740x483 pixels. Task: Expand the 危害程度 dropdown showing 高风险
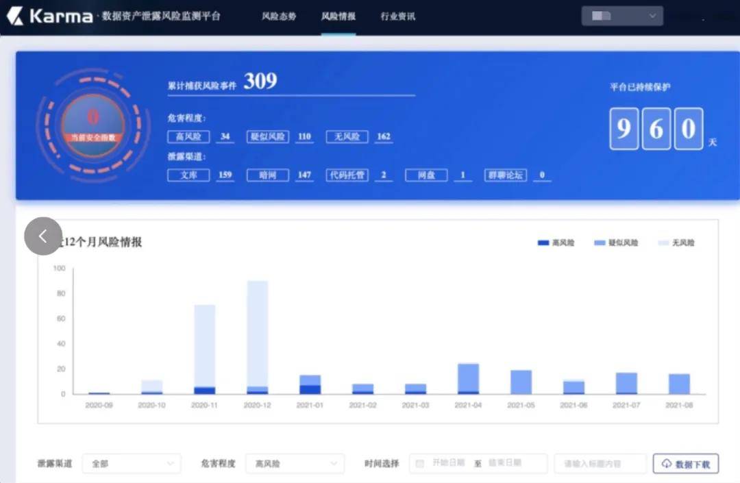coord(295,464)
